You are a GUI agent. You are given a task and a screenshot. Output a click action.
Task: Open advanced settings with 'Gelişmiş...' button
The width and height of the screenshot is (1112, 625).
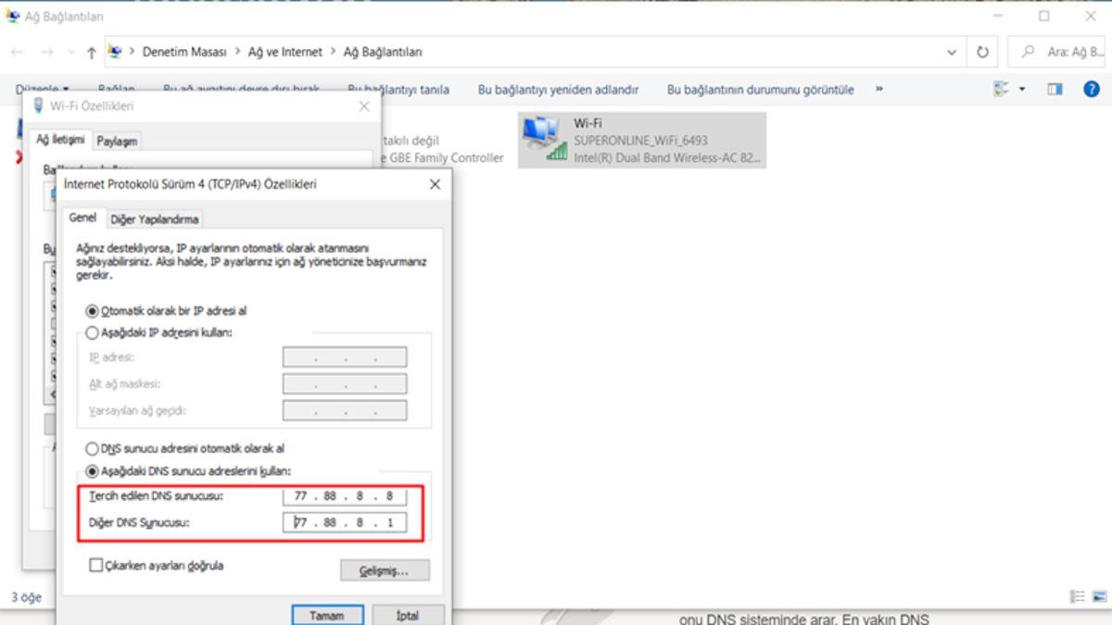tap(384, 570)
